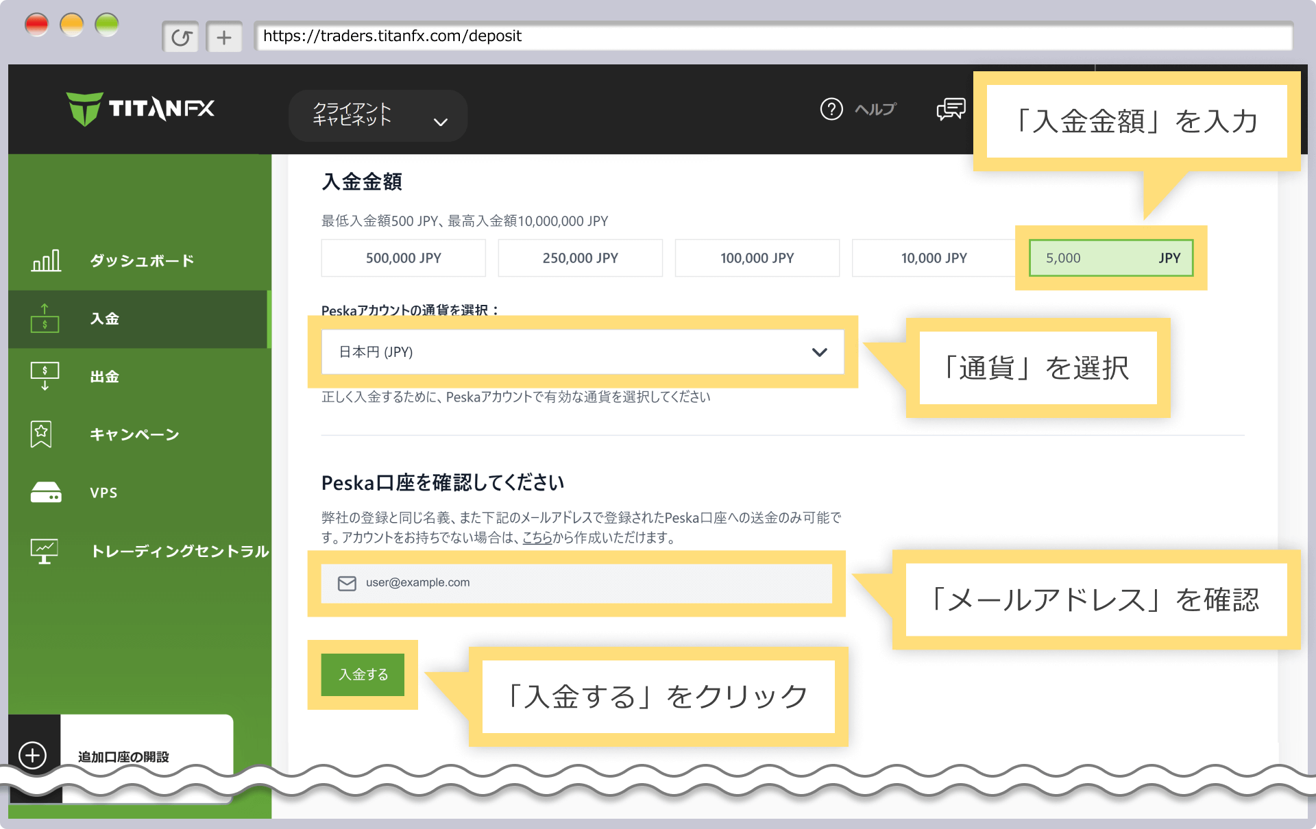
Task: Follow the こちら account creation link
Action: (x=537, y=538)
